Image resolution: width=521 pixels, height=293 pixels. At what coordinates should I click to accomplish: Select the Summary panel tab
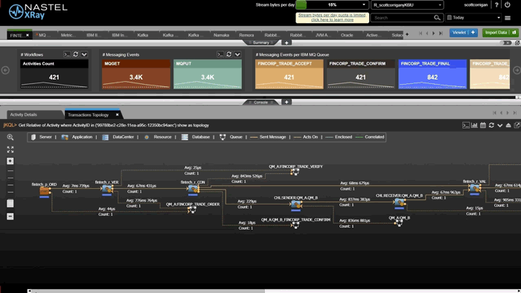tap(261, 43)
